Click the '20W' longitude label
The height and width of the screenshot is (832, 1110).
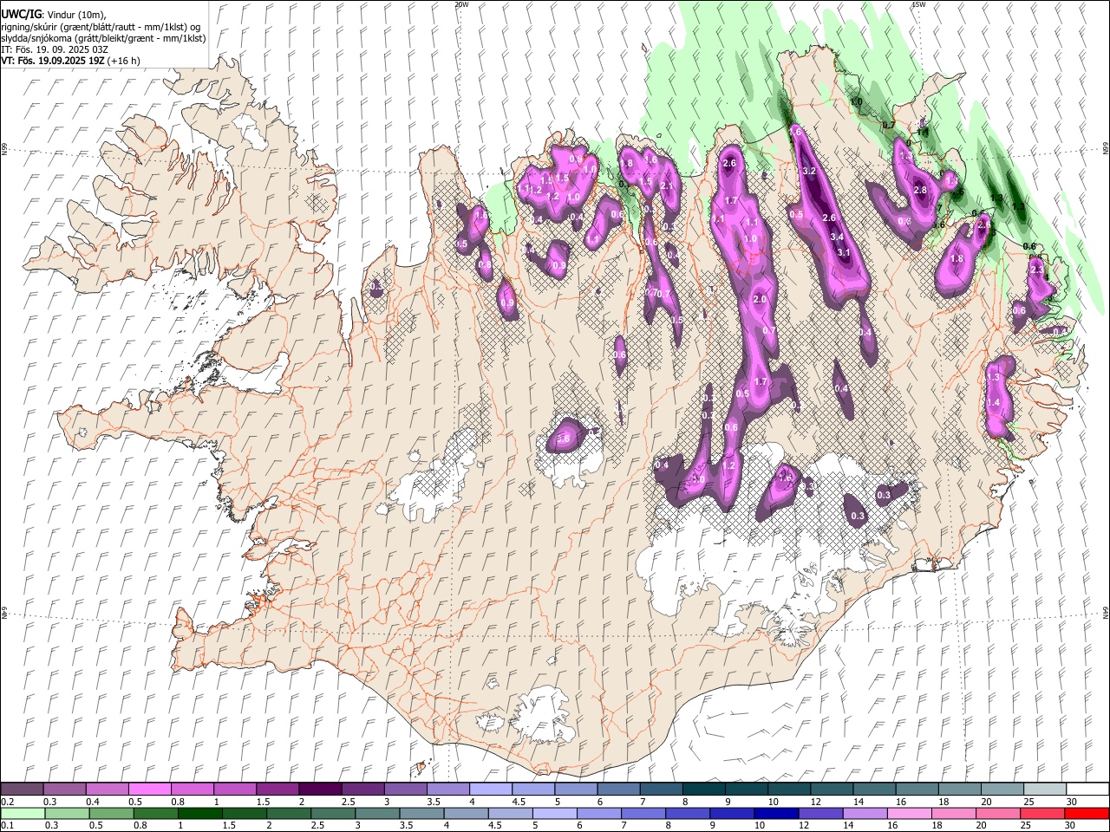pyautogui.click(x=461, y=4)
